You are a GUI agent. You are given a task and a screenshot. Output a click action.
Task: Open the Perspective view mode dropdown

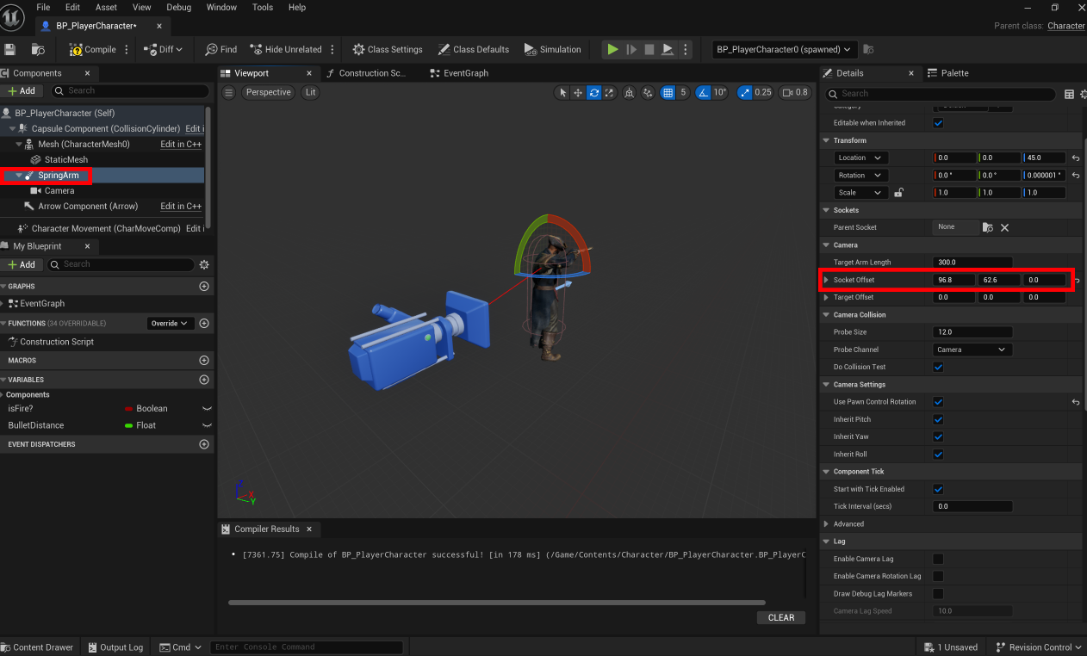pyautogui.click(x=268, y=92)
